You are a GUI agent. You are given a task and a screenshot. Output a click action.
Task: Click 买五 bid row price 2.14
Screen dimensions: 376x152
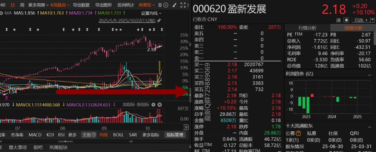click(x=232, y=89)
